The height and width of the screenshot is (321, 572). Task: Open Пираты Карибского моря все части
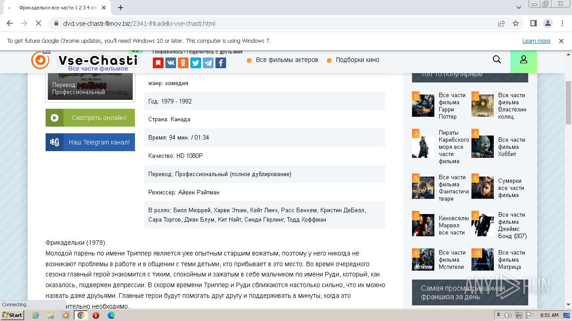click(x=453, y=147)
